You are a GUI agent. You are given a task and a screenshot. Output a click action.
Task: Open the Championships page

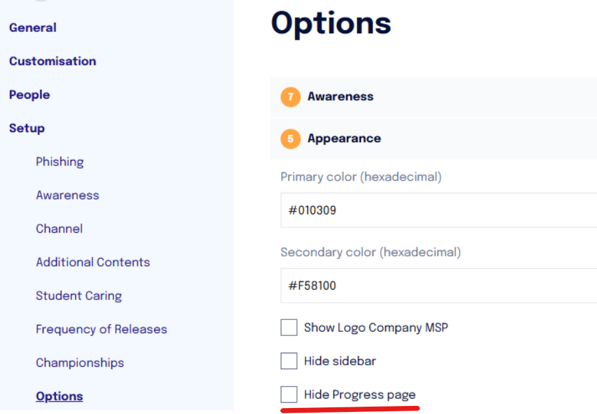tap(80, 363)
